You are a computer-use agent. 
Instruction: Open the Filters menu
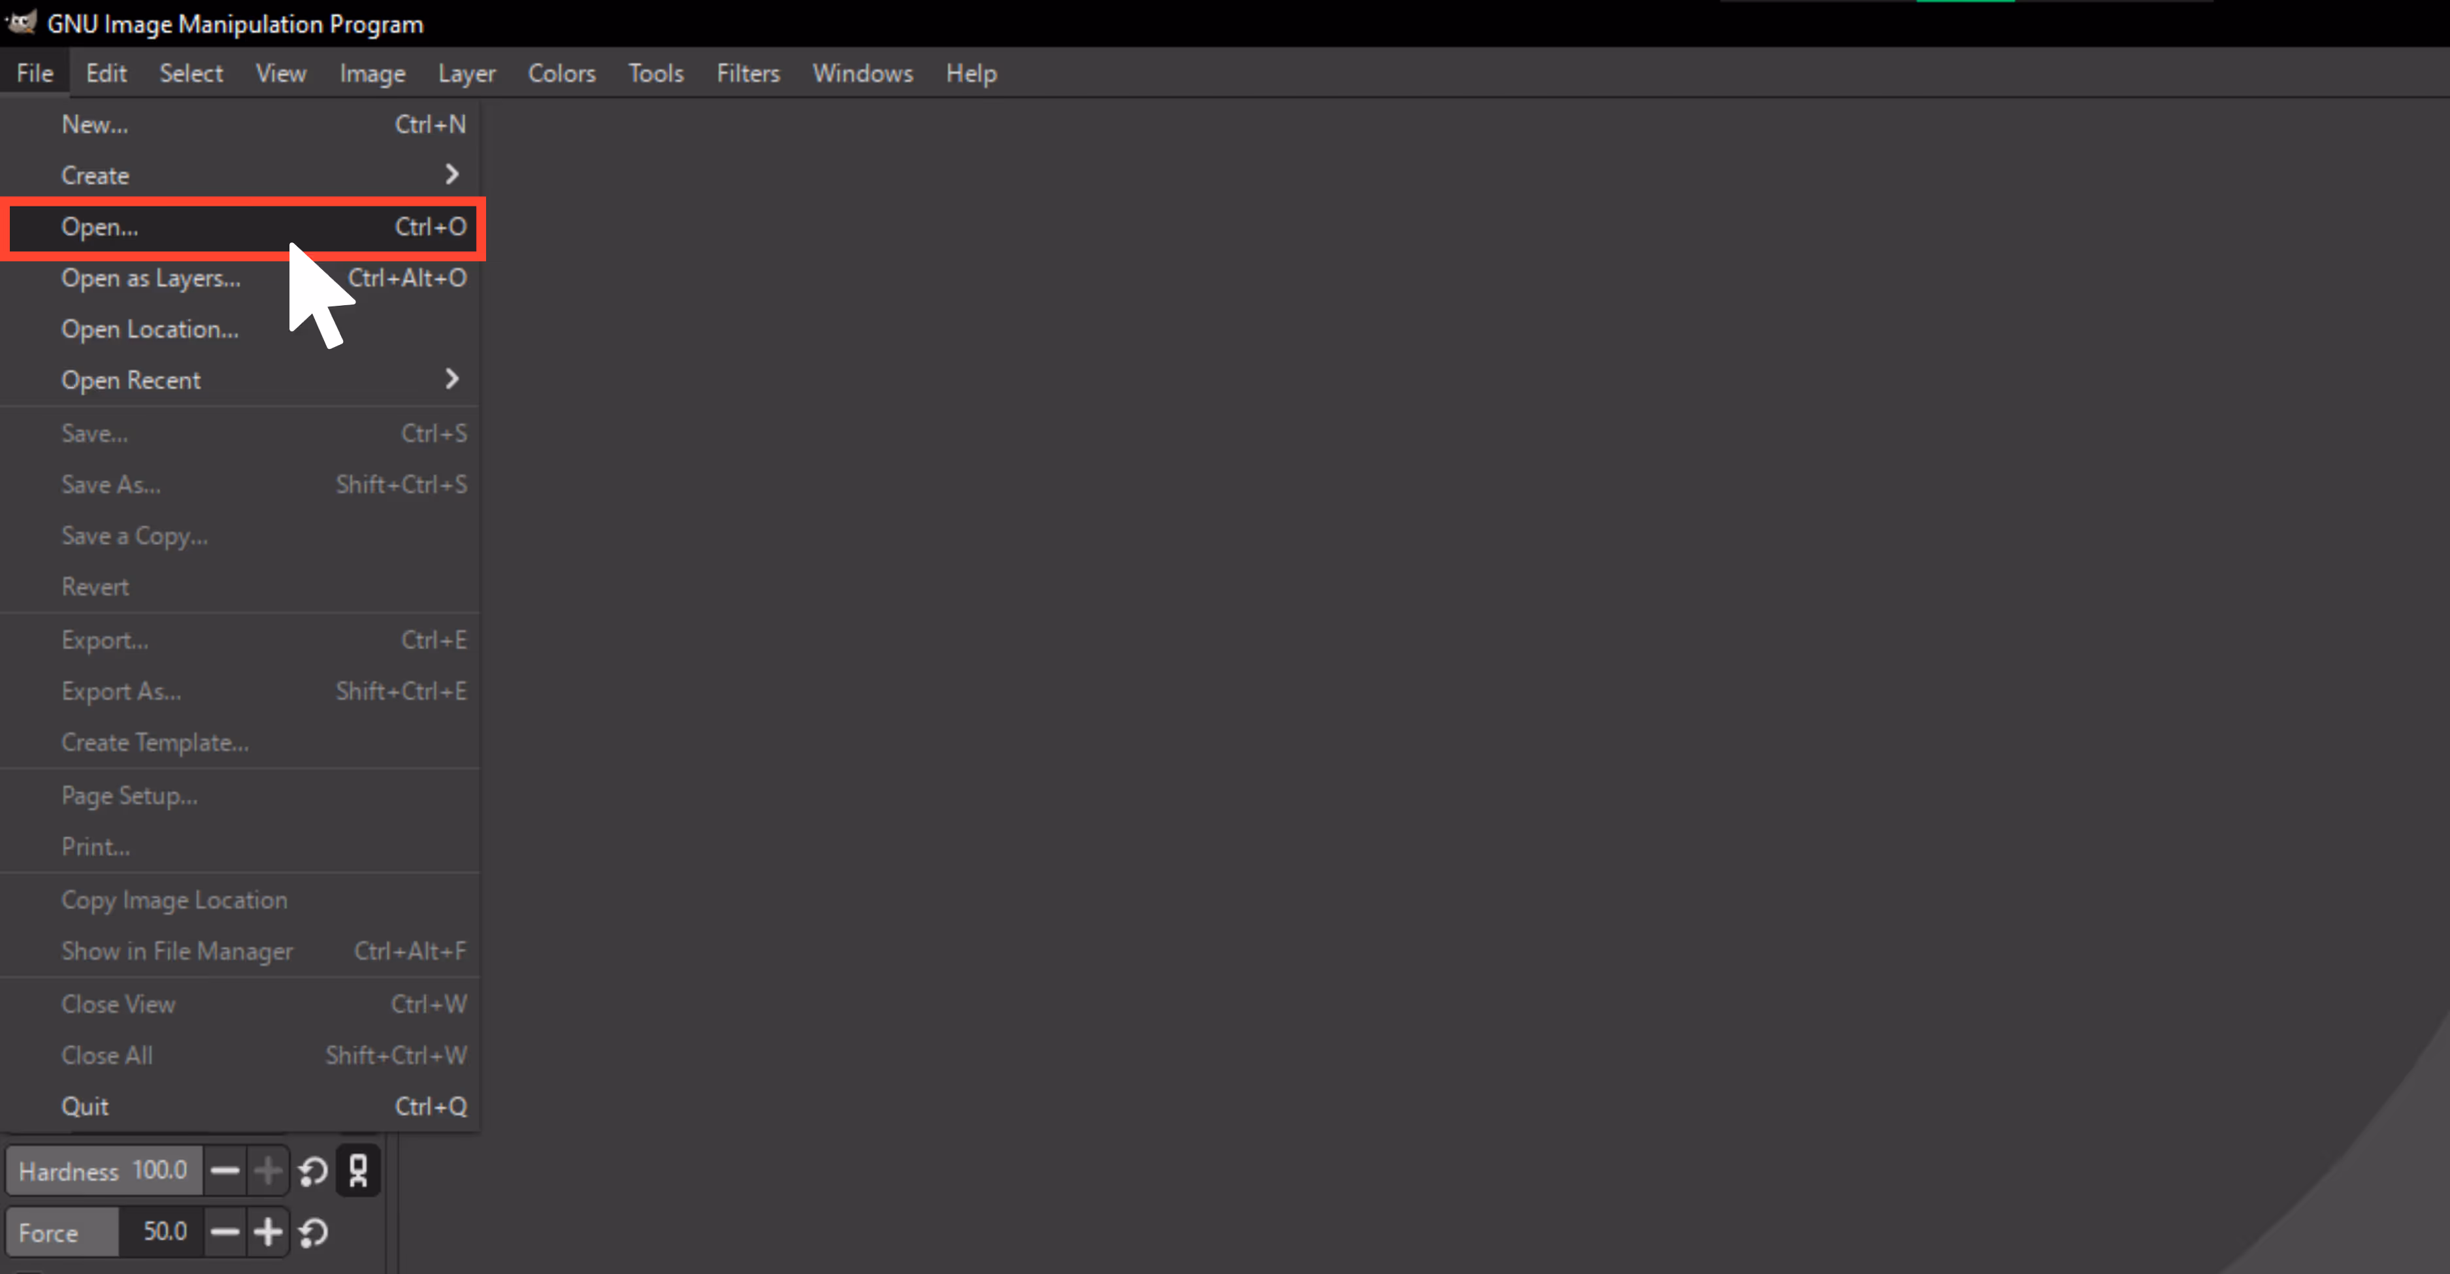coord(747,73)
